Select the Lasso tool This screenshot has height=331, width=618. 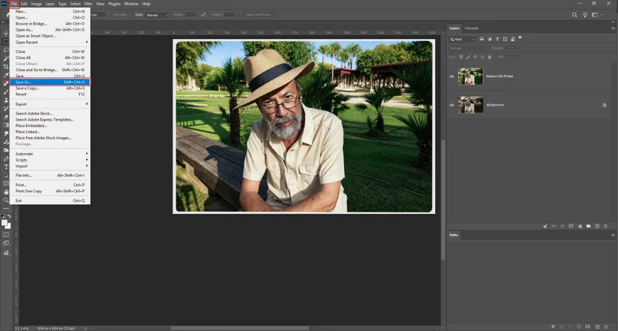(x=6, y=50)
